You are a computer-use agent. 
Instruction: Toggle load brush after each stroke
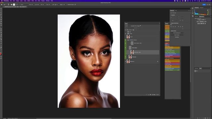17,5
